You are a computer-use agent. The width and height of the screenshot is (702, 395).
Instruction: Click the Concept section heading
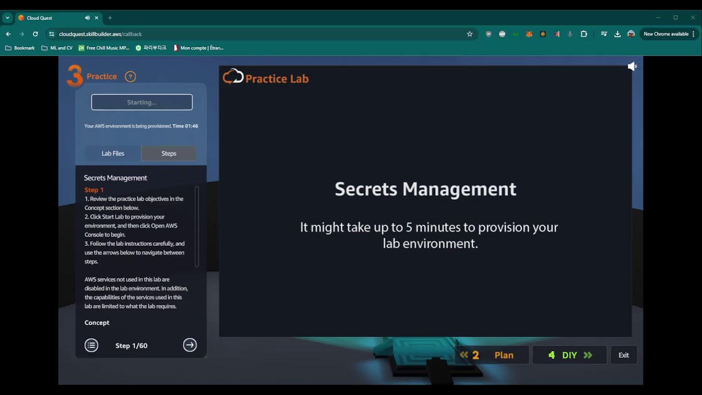97,323
